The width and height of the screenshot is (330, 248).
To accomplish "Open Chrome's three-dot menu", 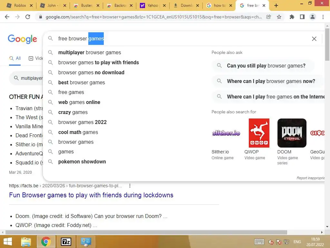I will (323, 17).
